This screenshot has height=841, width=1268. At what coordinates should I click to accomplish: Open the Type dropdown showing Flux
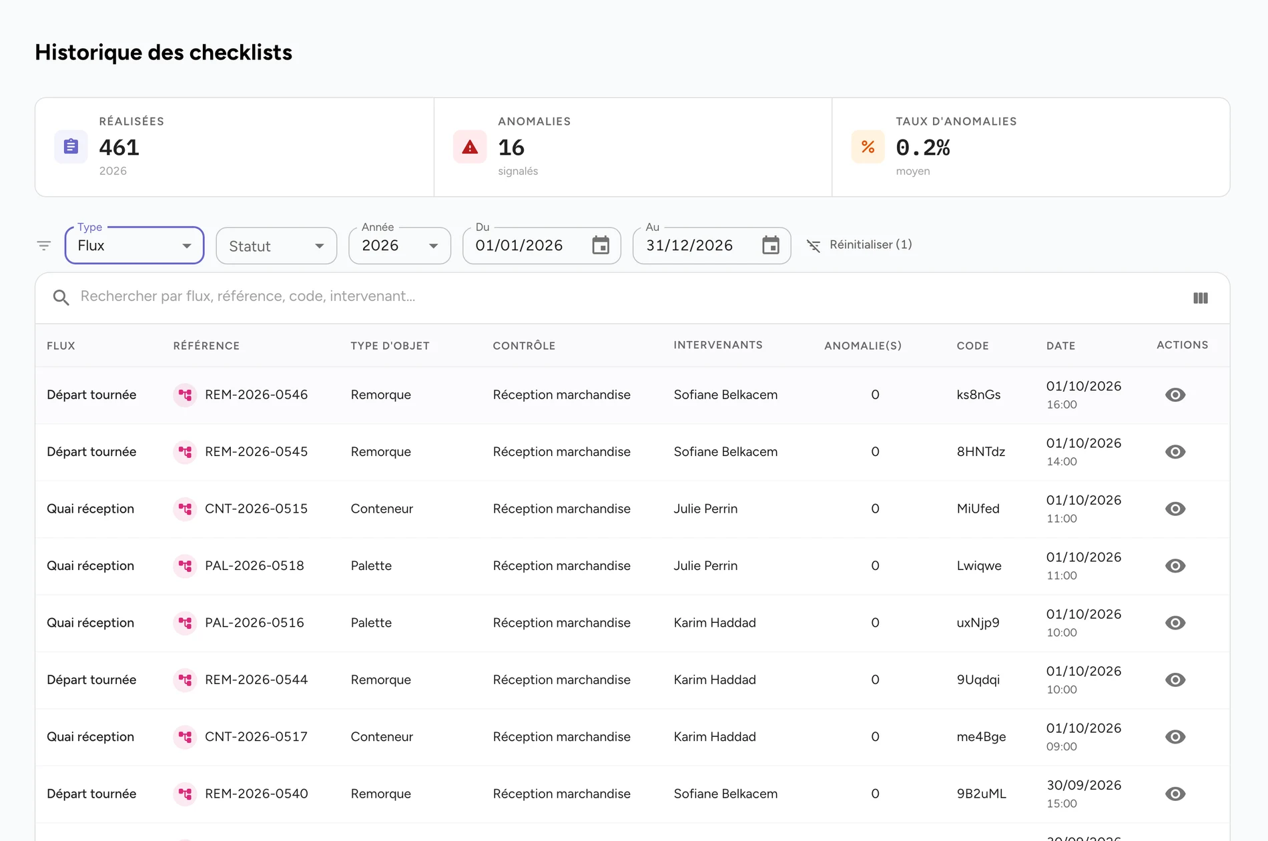tap(134, 246)
